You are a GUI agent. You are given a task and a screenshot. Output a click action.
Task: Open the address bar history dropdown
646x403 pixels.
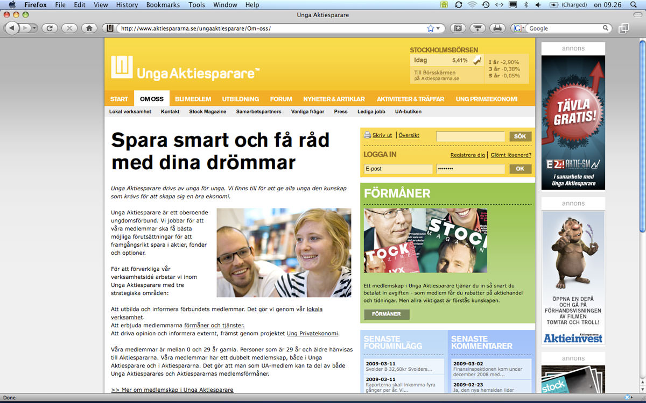pos(438,28)
